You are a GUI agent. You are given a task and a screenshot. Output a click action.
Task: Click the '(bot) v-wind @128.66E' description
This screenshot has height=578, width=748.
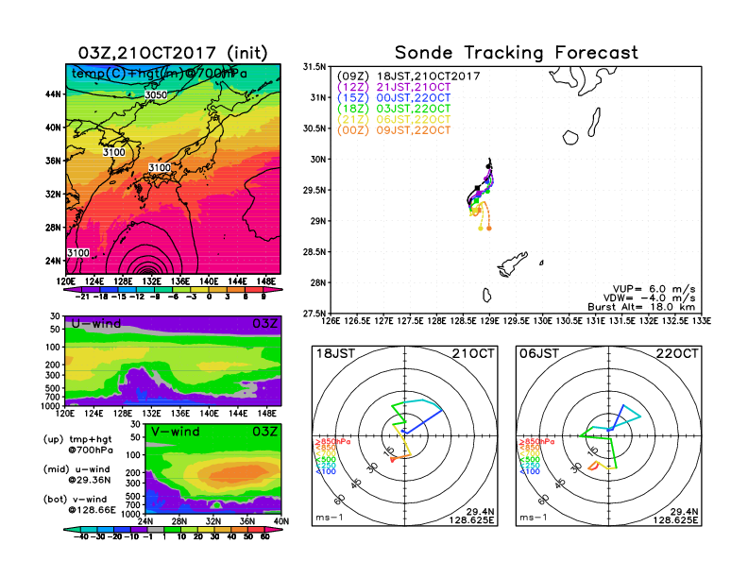pos(79,504)
